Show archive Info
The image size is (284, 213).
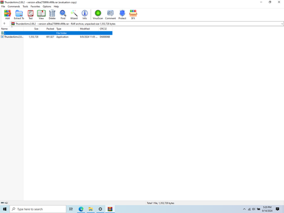point(85,15)
